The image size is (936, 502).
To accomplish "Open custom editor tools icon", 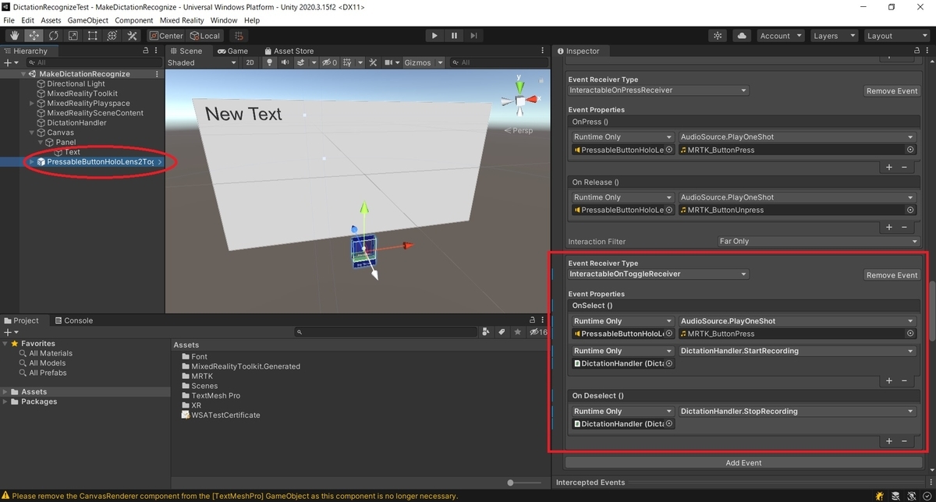I will 131,36.
